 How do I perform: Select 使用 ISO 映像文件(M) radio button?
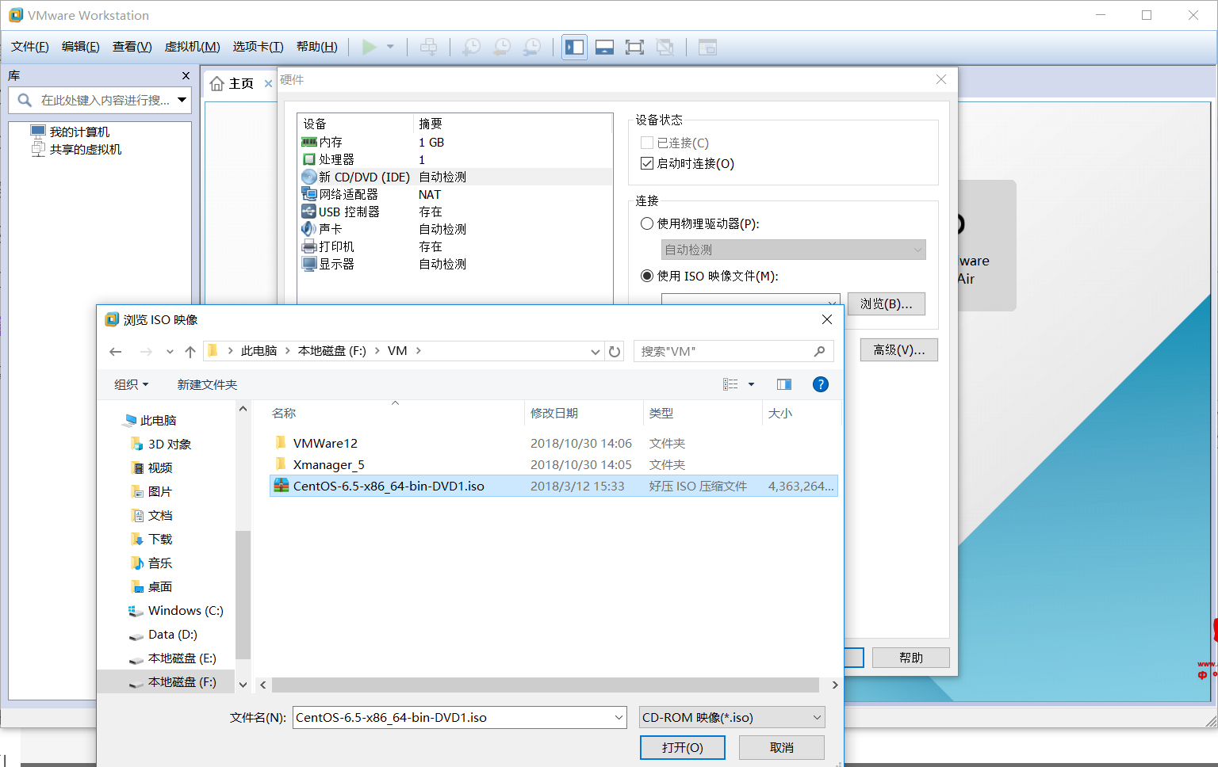click(x=647, y=276)
